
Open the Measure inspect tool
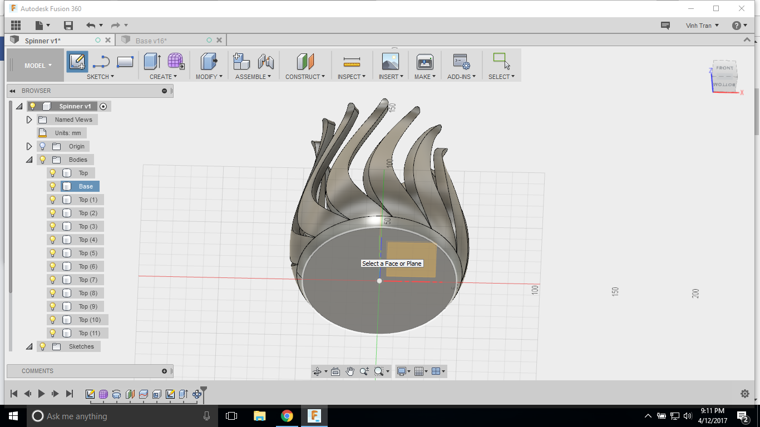[x=351, y=62]
